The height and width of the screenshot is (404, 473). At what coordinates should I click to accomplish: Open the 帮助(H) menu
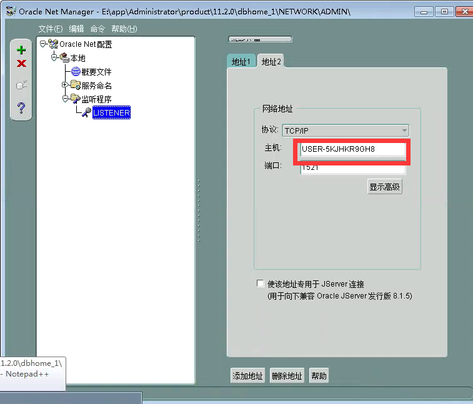pyautogui.click(x=124, y=29)
